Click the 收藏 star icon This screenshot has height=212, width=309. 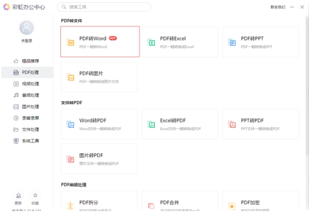click(35, 195)
